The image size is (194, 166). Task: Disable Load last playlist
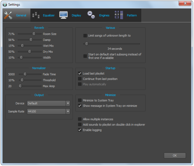tap(80, 74)
